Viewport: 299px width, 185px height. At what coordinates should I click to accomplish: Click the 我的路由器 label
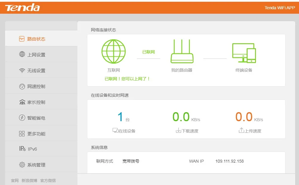(x=182, y=70)
